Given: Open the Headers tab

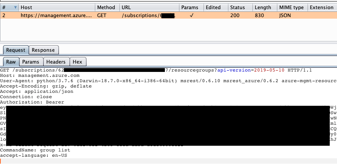Looking at the screenshot, I should coord(56,62).
